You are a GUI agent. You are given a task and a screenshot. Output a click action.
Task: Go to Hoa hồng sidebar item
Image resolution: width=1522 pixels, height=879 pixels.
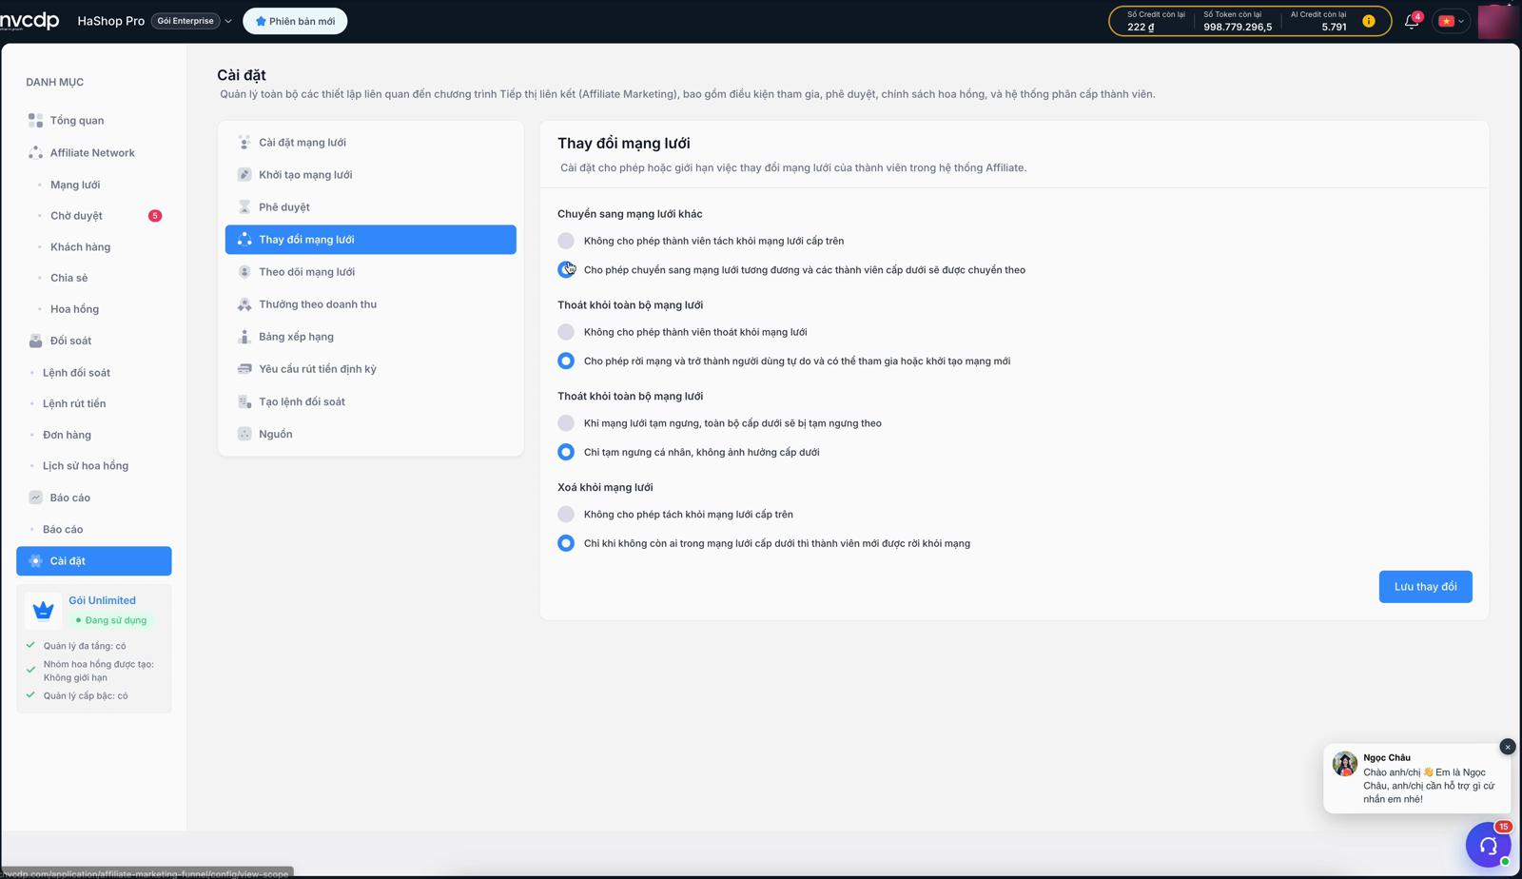pyautogui.click(x=74, y=309)
